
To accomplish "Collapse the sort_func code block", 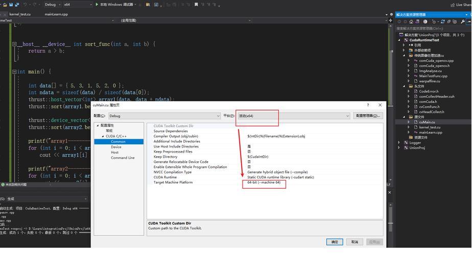I will point(14,44).
